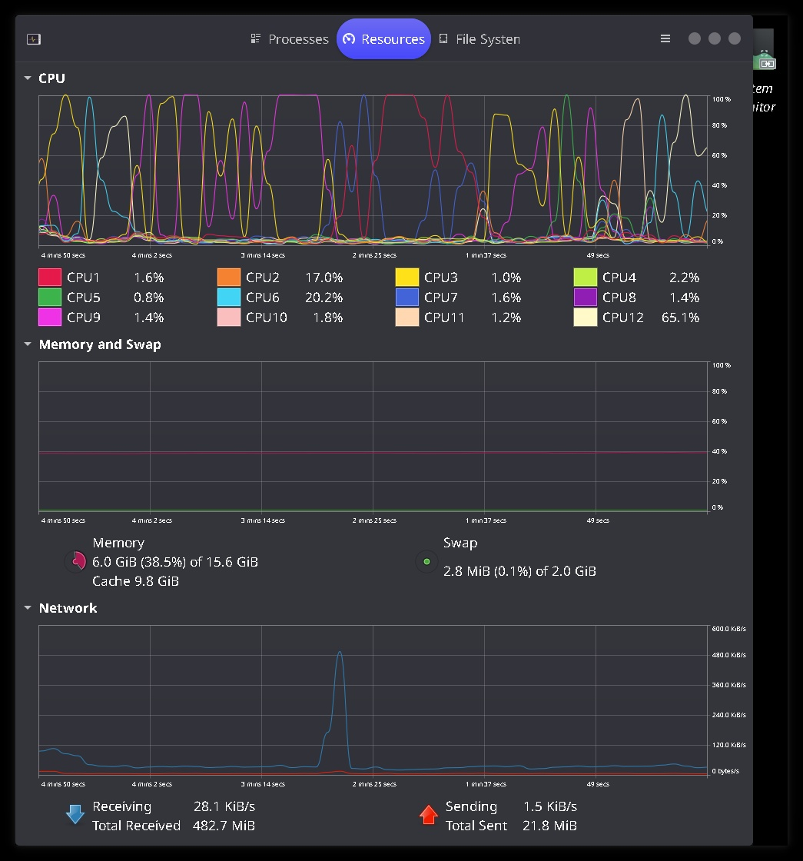
Task: Click the Total Received value
Action: (224, 826)
